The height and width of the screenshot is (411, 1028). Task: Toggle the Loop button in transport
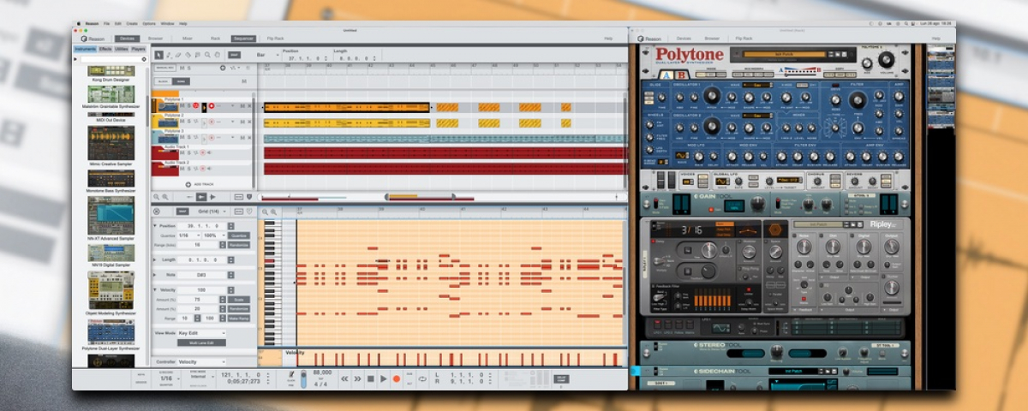[422, 379]
